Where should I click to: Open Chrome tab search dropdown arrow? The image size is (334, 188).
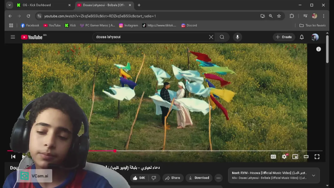click(9, 5)
